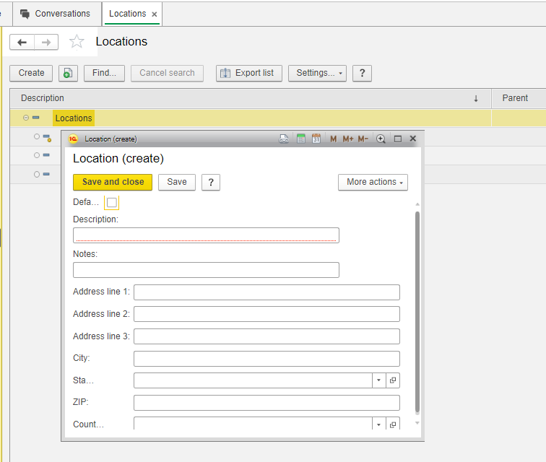
Task: Add Locations to favorites with star
Action: point(77,42)
